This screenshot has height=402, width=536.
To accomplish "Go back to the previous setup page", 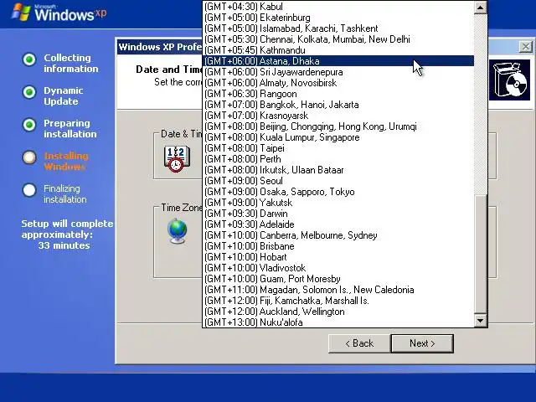I will (359, 343).
